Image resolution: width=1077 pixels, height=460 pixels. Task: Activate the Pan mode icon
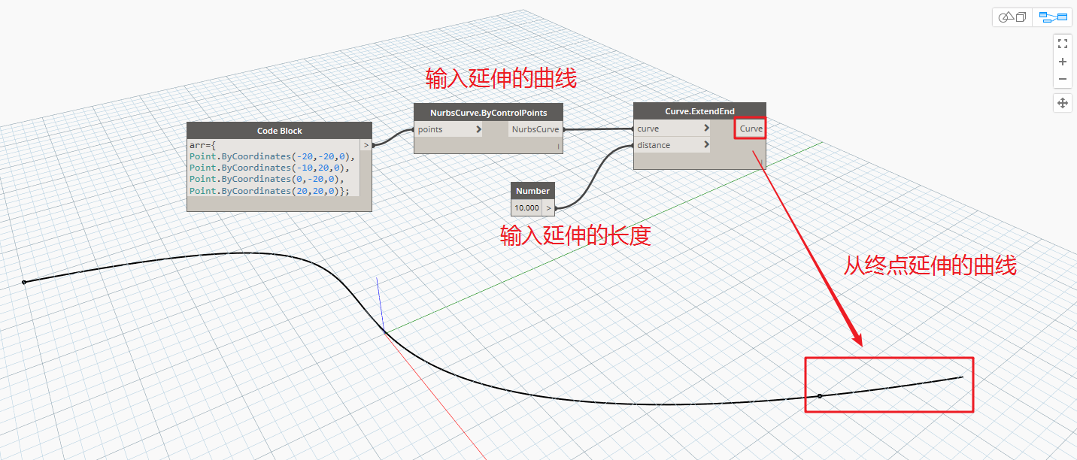1063,103
